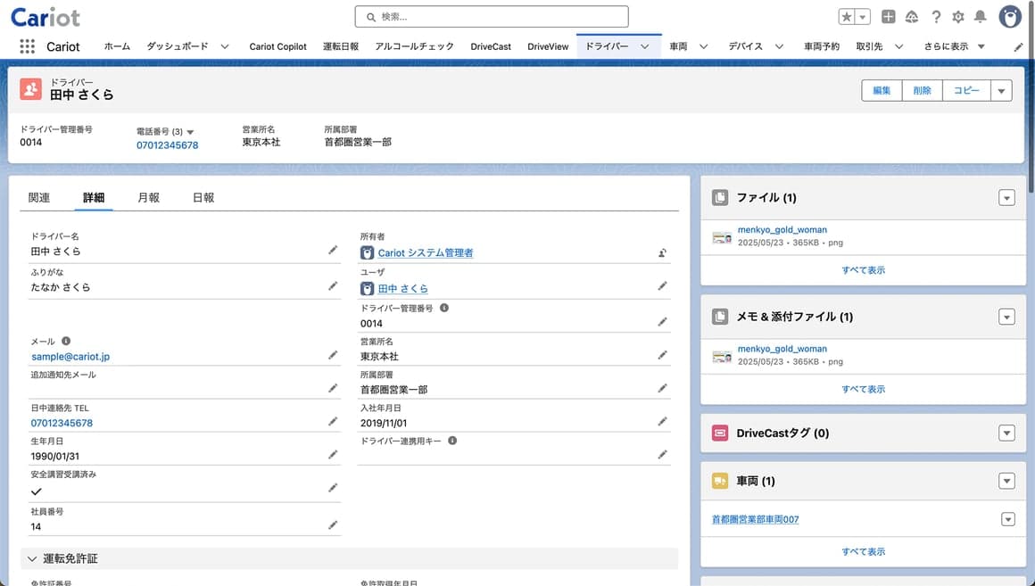Add page to favorites star
Viewport: 1035px width, 586px height.
click(846, 16)
